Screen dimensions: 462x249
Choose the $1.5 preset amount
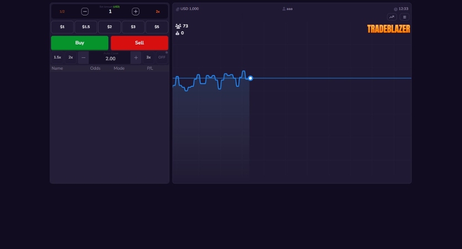86,27
